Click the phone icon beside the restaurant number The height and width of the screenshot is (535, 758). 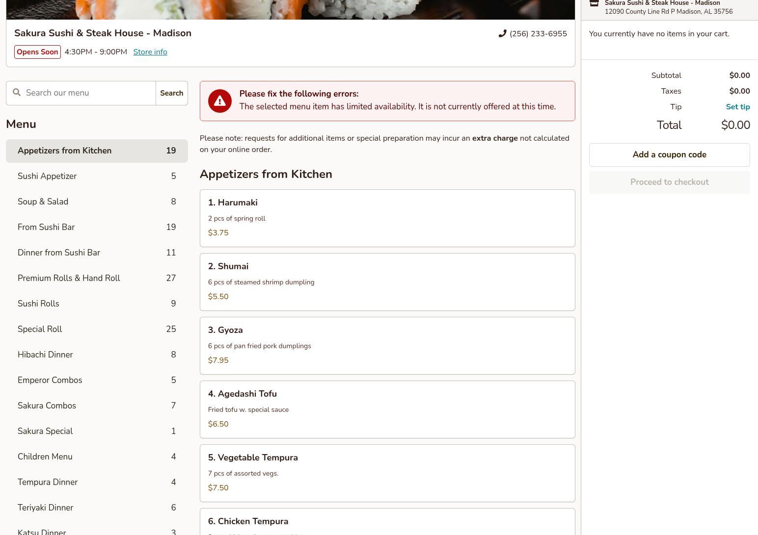click(502, 33)
